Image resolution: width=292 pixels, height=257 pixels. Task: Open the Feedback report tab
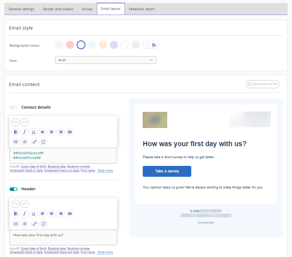tap(142, 9)
